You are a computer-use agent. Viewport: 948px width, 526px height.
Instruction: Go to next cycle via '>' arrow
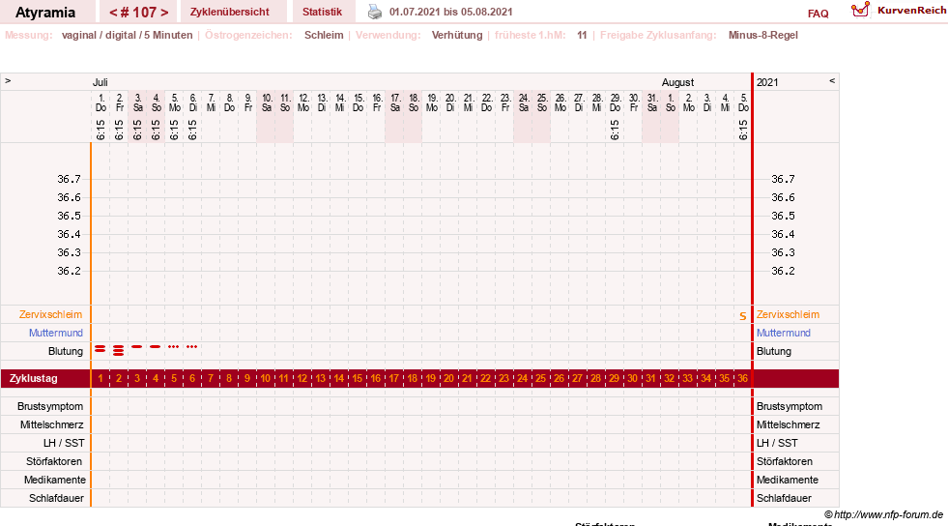point(164,13)
